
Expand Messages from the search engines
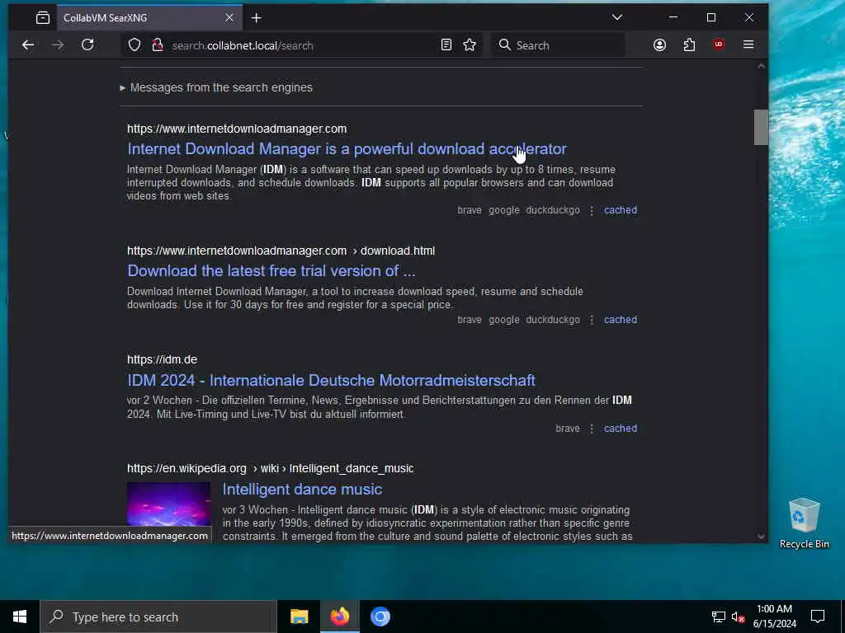216,87
